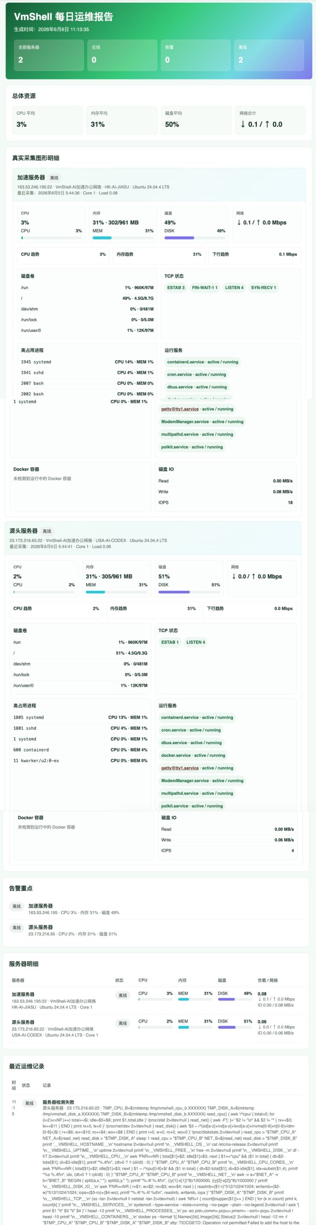Click 23.173.216.65:22 USA-AI-CODEX info line
This screenshot has width=316, height=1225.
88,541
